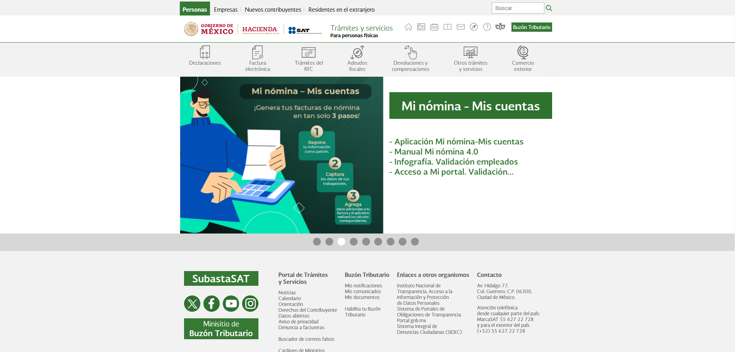Click the compass icon in header
The width and height of the screenshot is (735, 352).
[474, 27]
